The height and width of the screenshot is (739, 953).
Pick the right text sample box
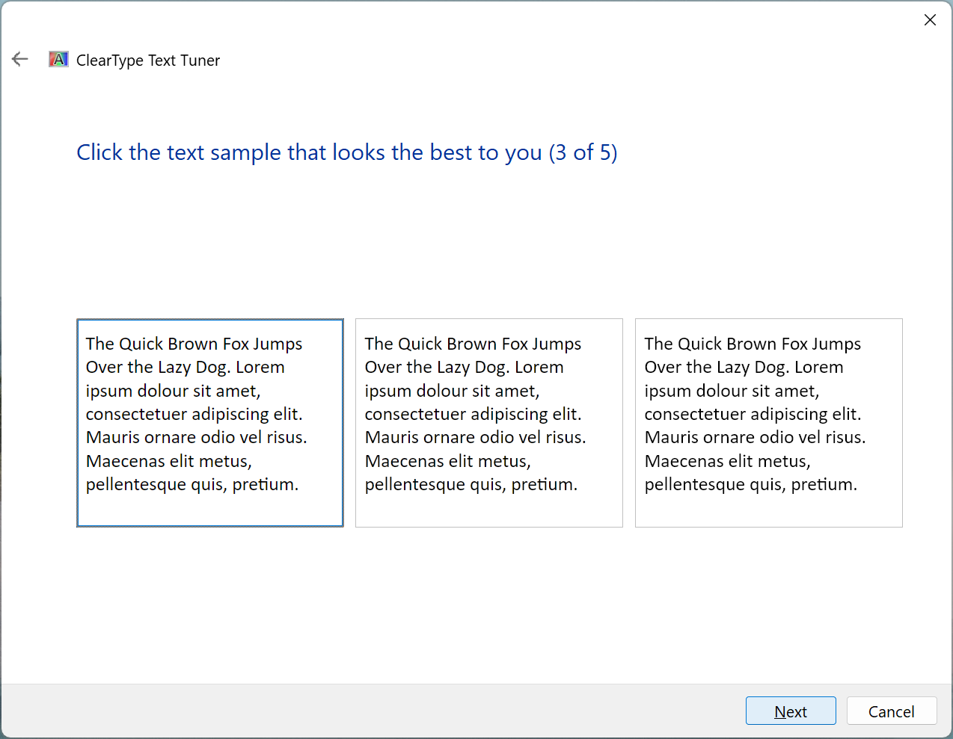[x=768, y=423]
